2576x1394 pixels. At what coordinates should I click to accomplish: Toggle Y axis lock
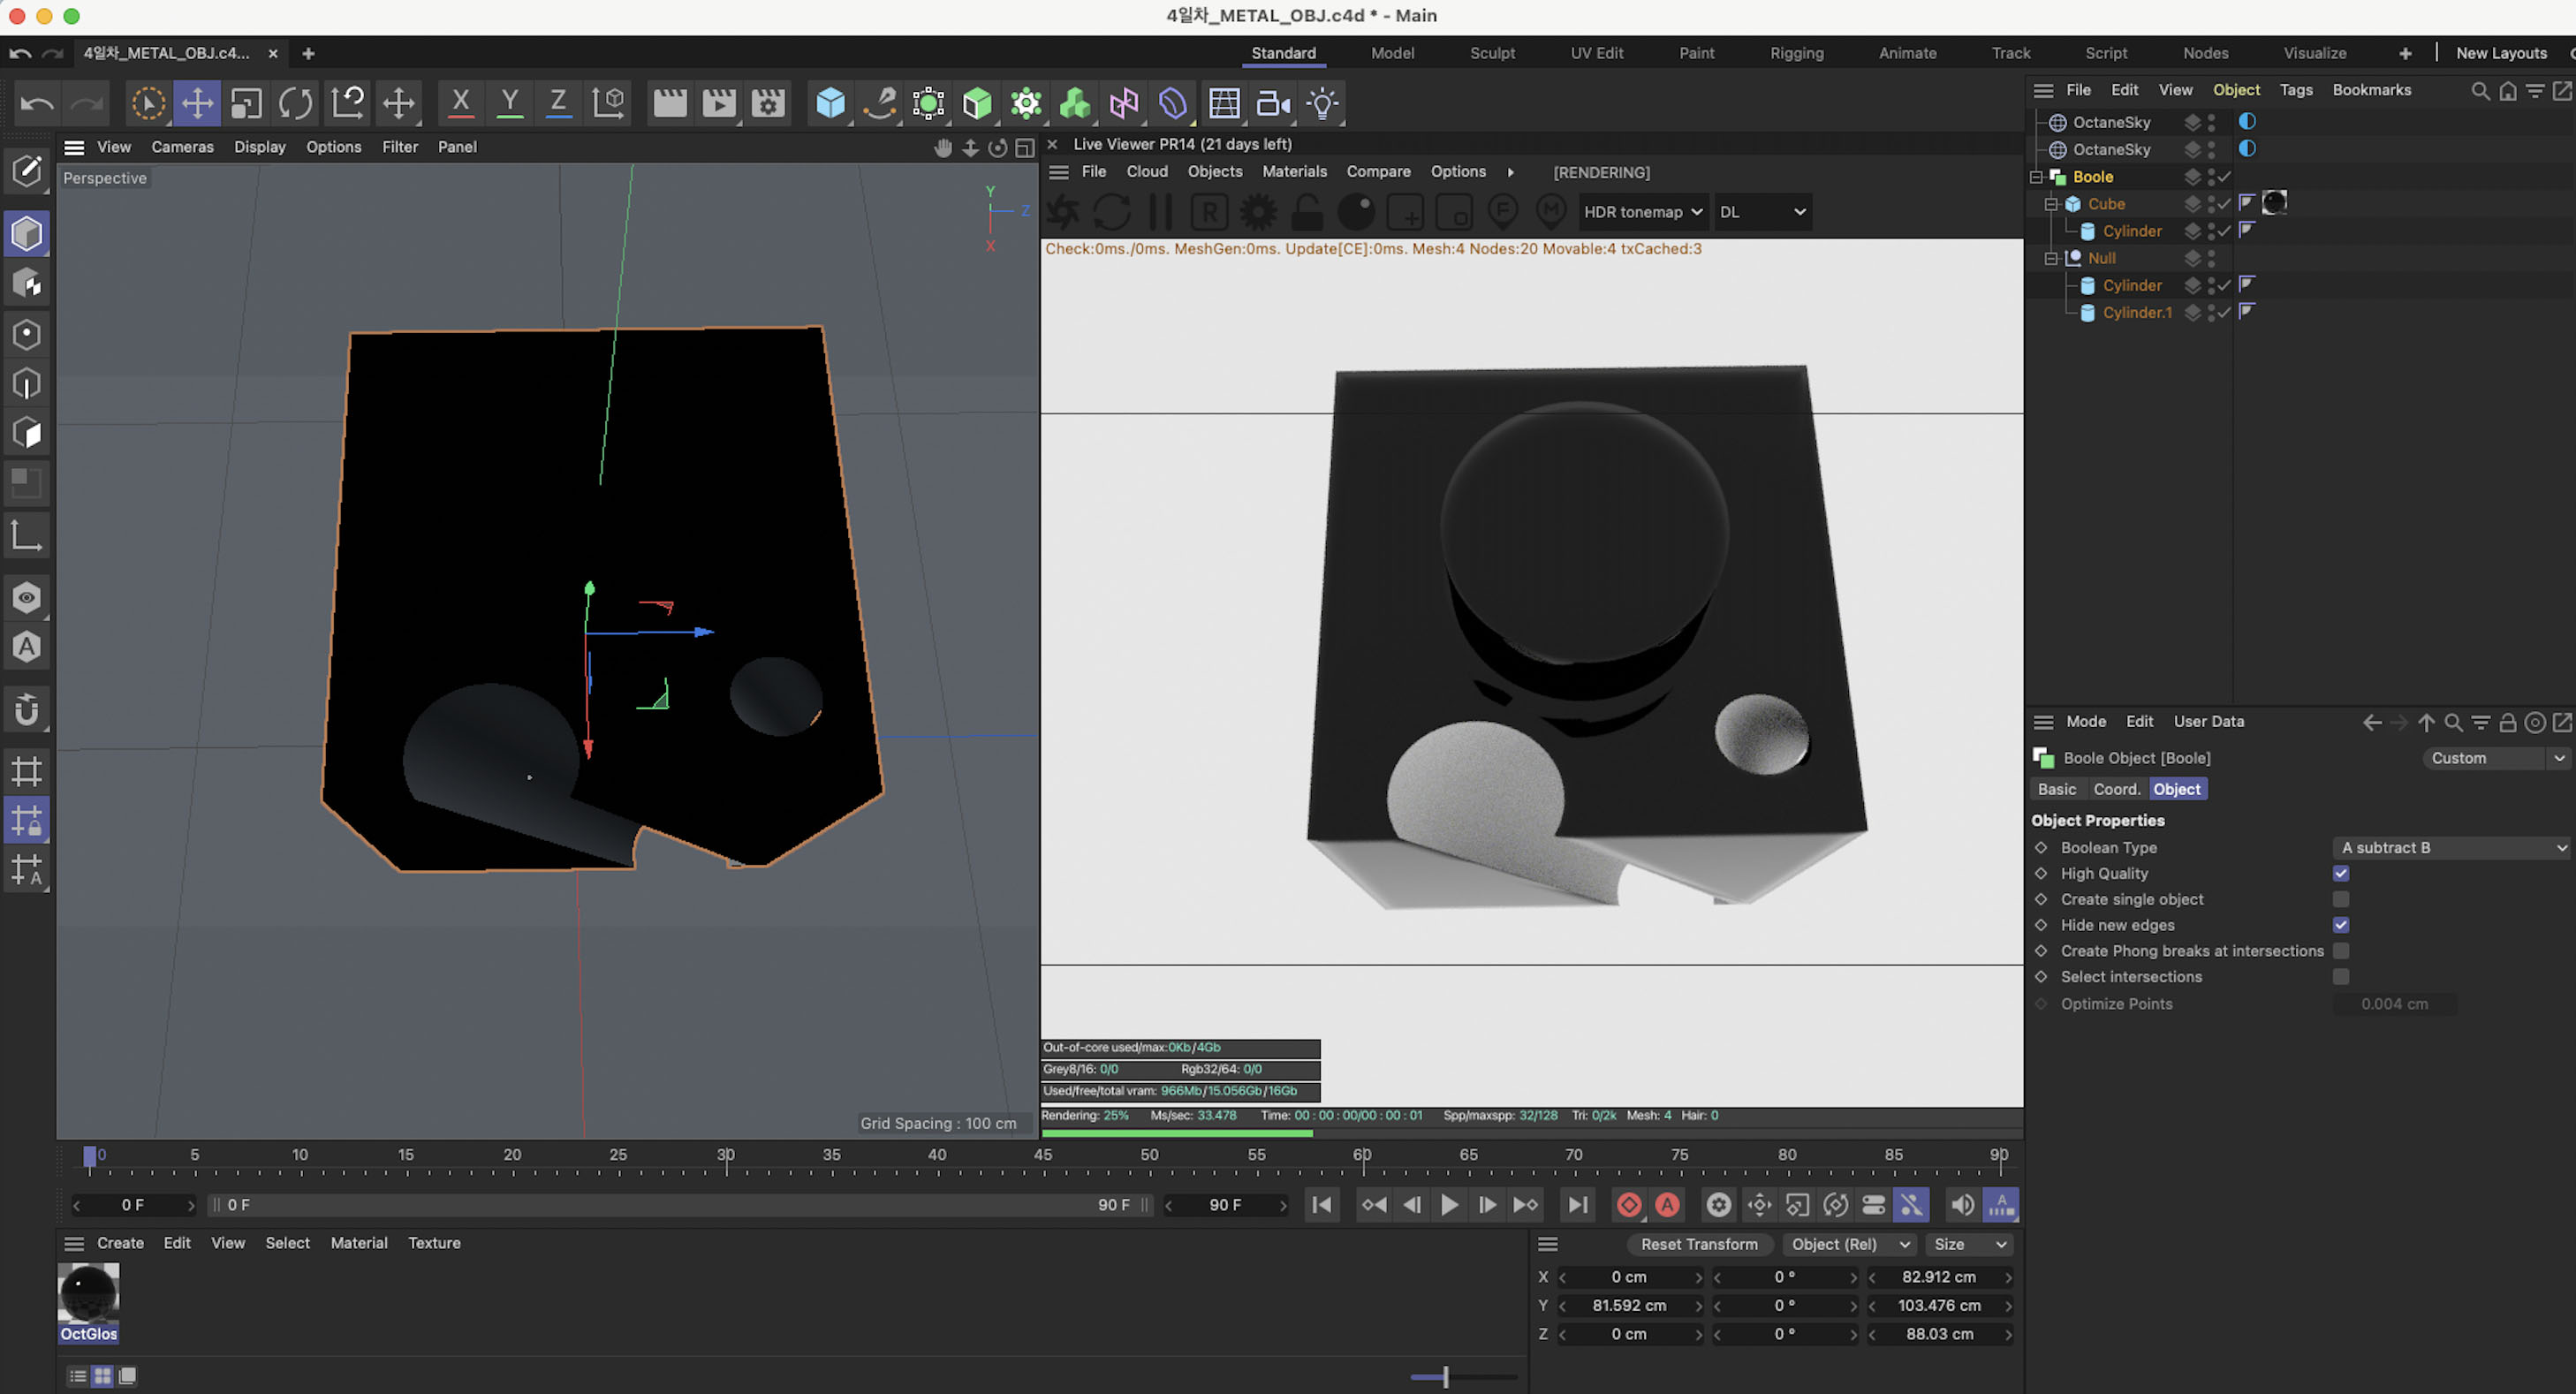[509, 103]
